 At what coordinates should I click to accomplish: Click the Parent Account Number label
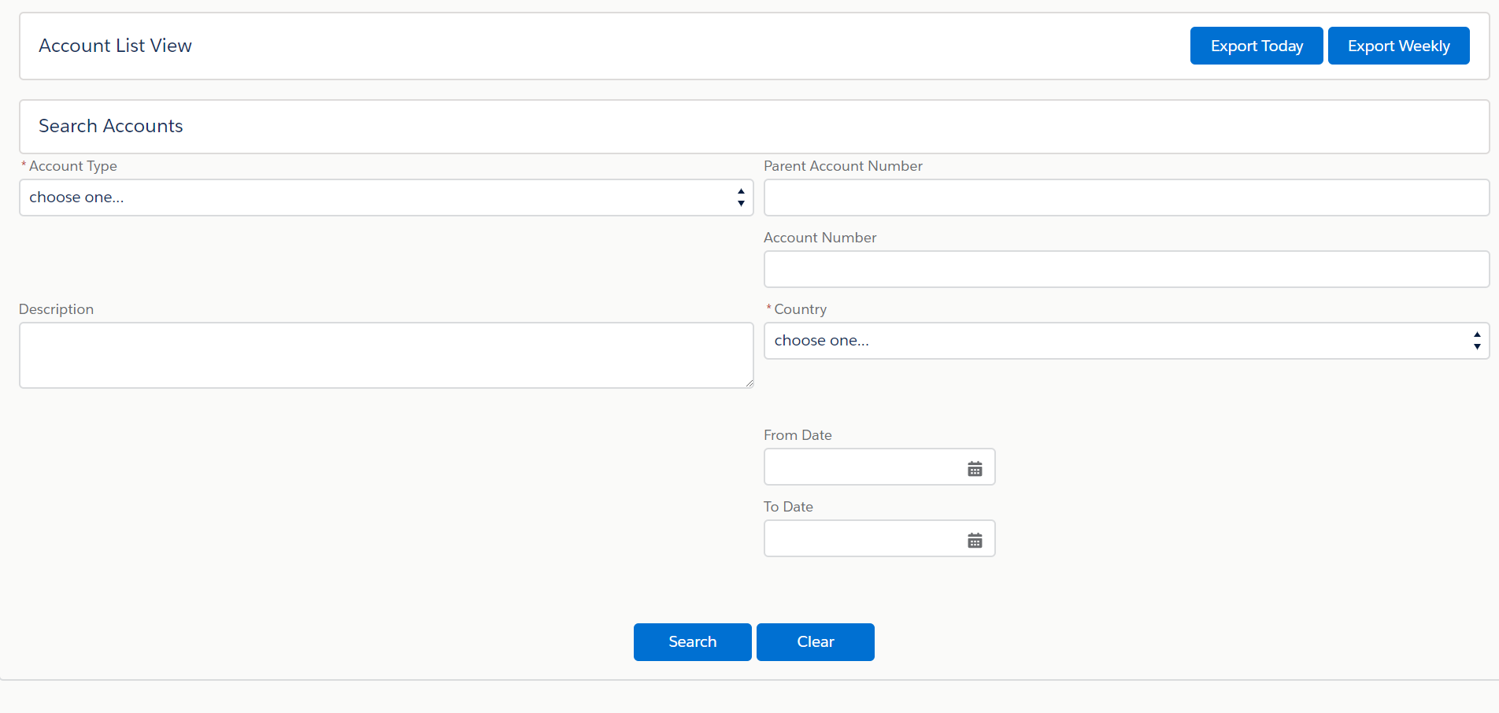click(842, 166)
